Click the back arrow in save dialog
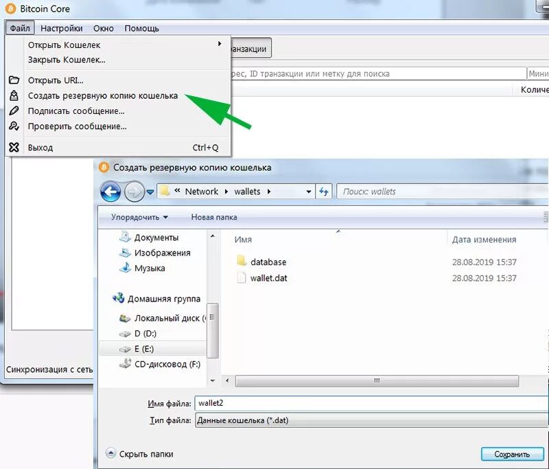The width and height of the screenshot is (549, 469). [x=110, y=192]
